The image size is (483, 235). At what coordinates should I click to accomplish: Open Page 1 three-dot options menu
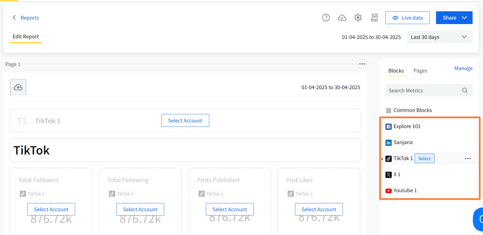362,64
